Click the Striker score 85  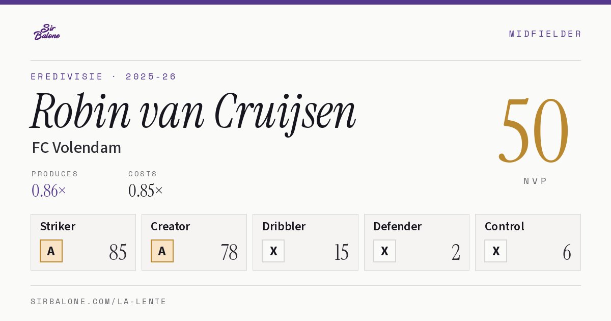(118, 252)
